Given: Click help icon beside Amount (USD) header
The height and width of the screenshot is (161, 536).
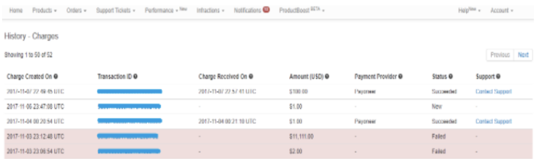Looking at the screenshot, I should [x=327, y=76].
